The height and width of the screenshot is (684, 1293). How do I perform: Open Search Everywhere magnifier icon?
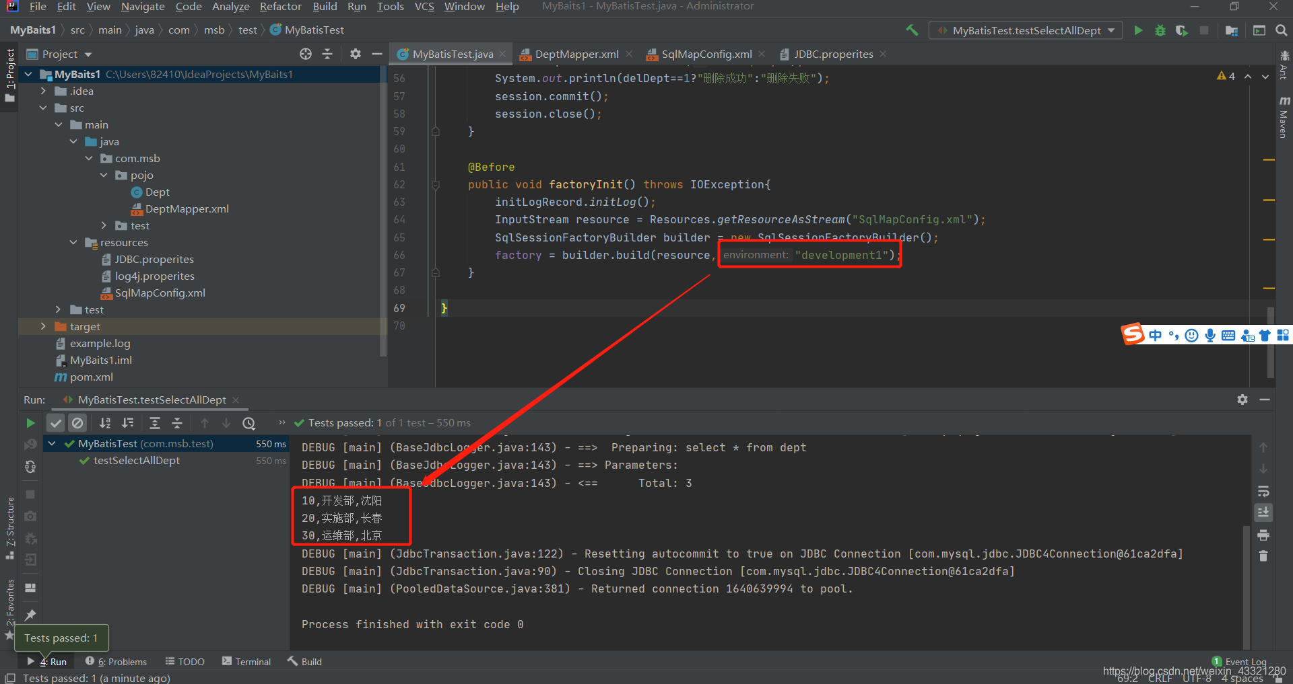pos(1281,30)
